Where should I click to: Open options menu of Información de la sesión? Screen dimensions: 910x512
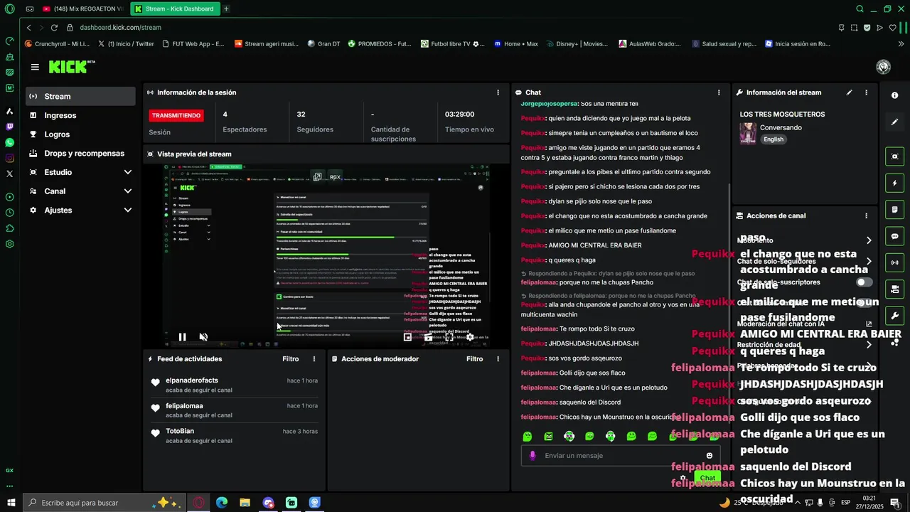498,92
